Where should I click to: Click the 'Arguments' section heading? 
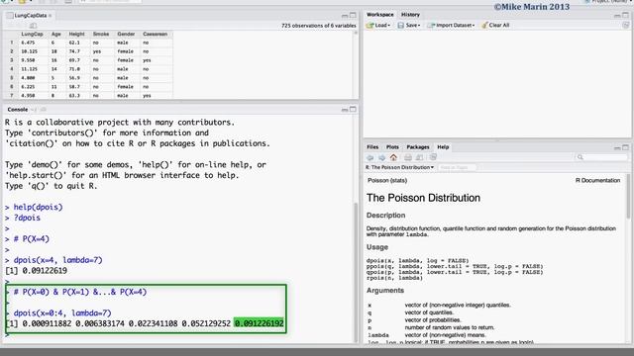click(385, 290)
